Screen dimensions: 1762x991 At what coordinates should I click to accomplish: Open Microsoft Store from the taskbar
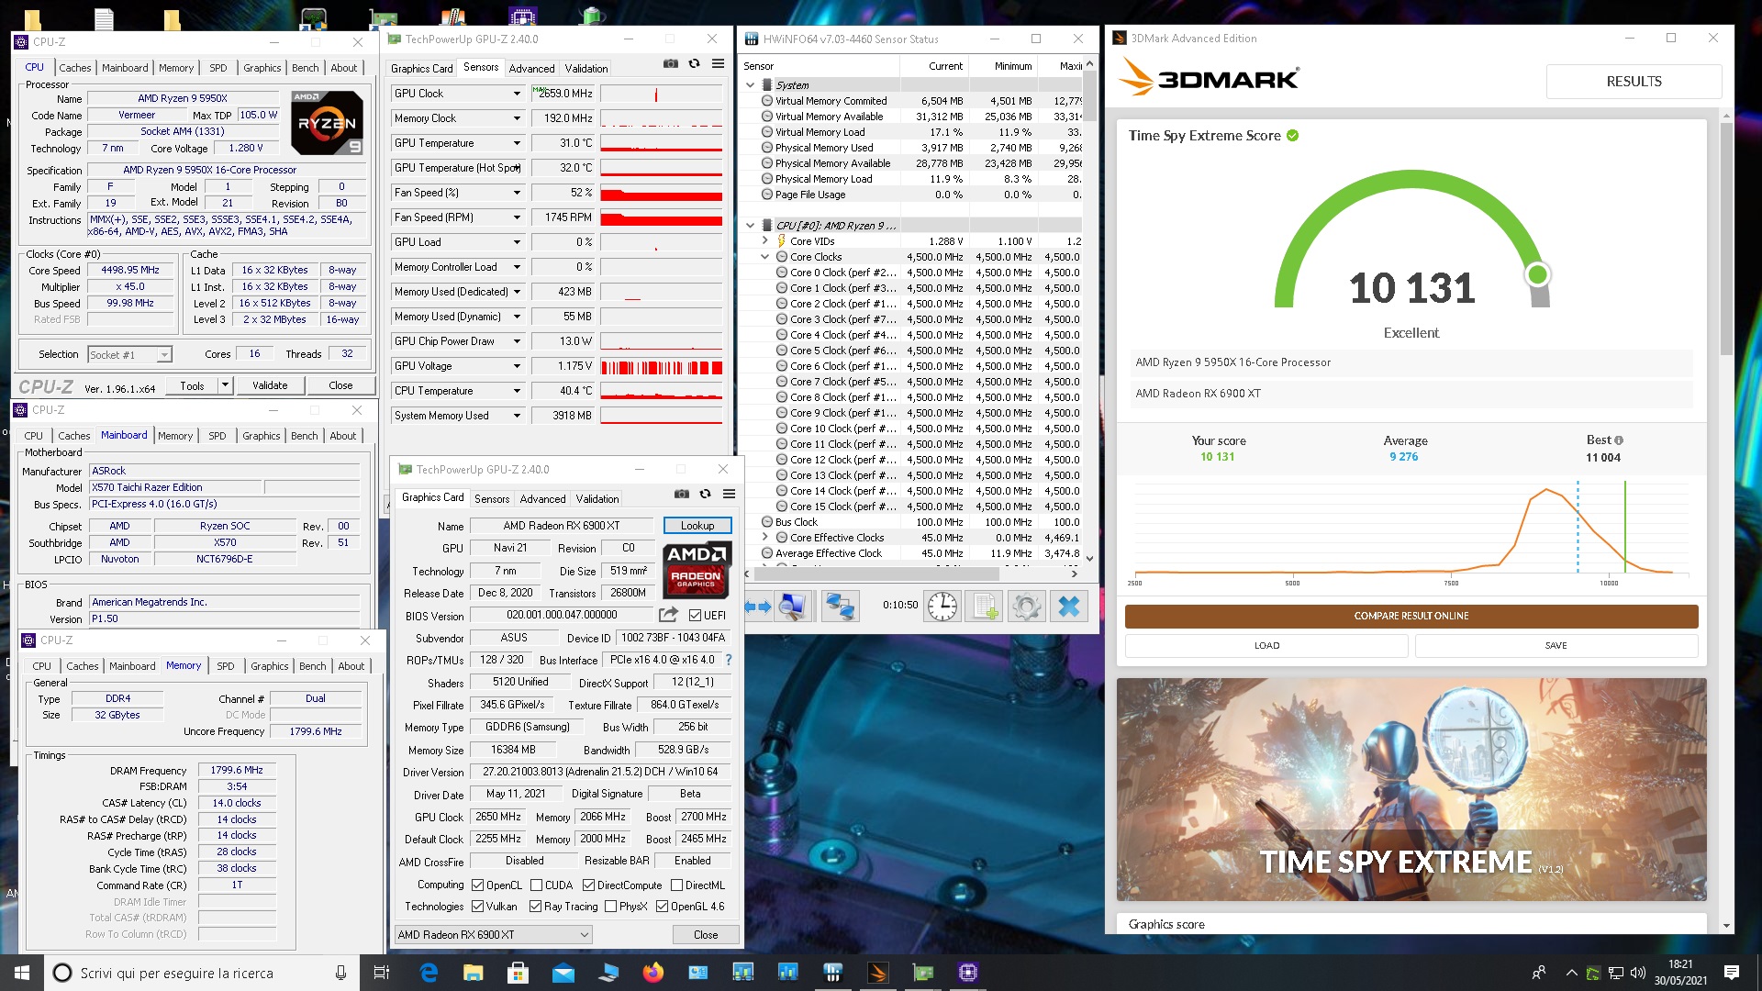(x=518, y=973)
